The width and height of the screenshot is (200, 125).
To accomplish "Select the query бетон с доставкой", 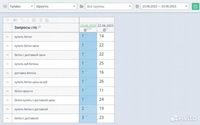I will pyautogui.click(x=26, y=118).
